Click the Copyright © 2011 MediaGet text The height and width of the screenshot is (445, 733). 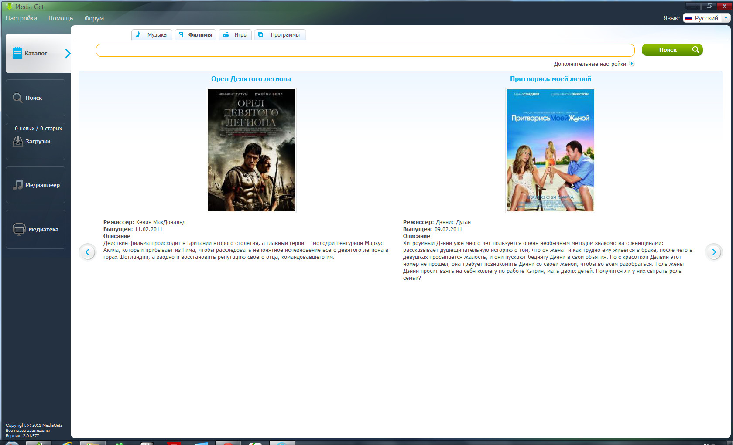pos(34,425)
